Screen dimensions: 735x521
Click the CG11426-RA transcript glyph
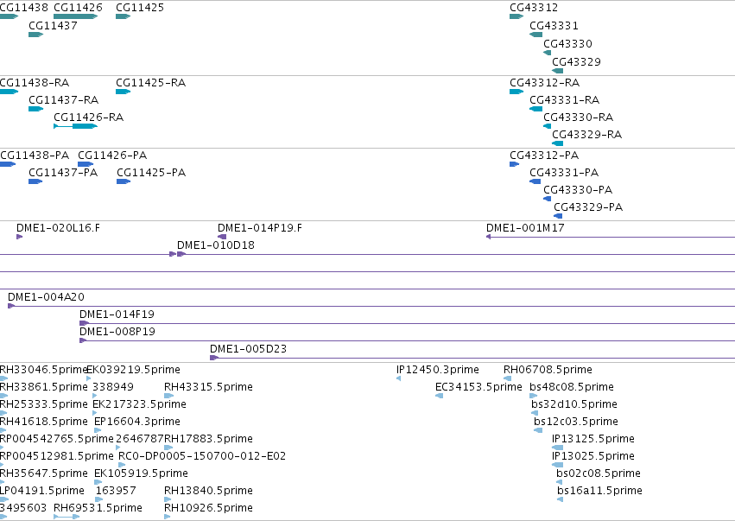pyautogui.click(x=75, y=126)
